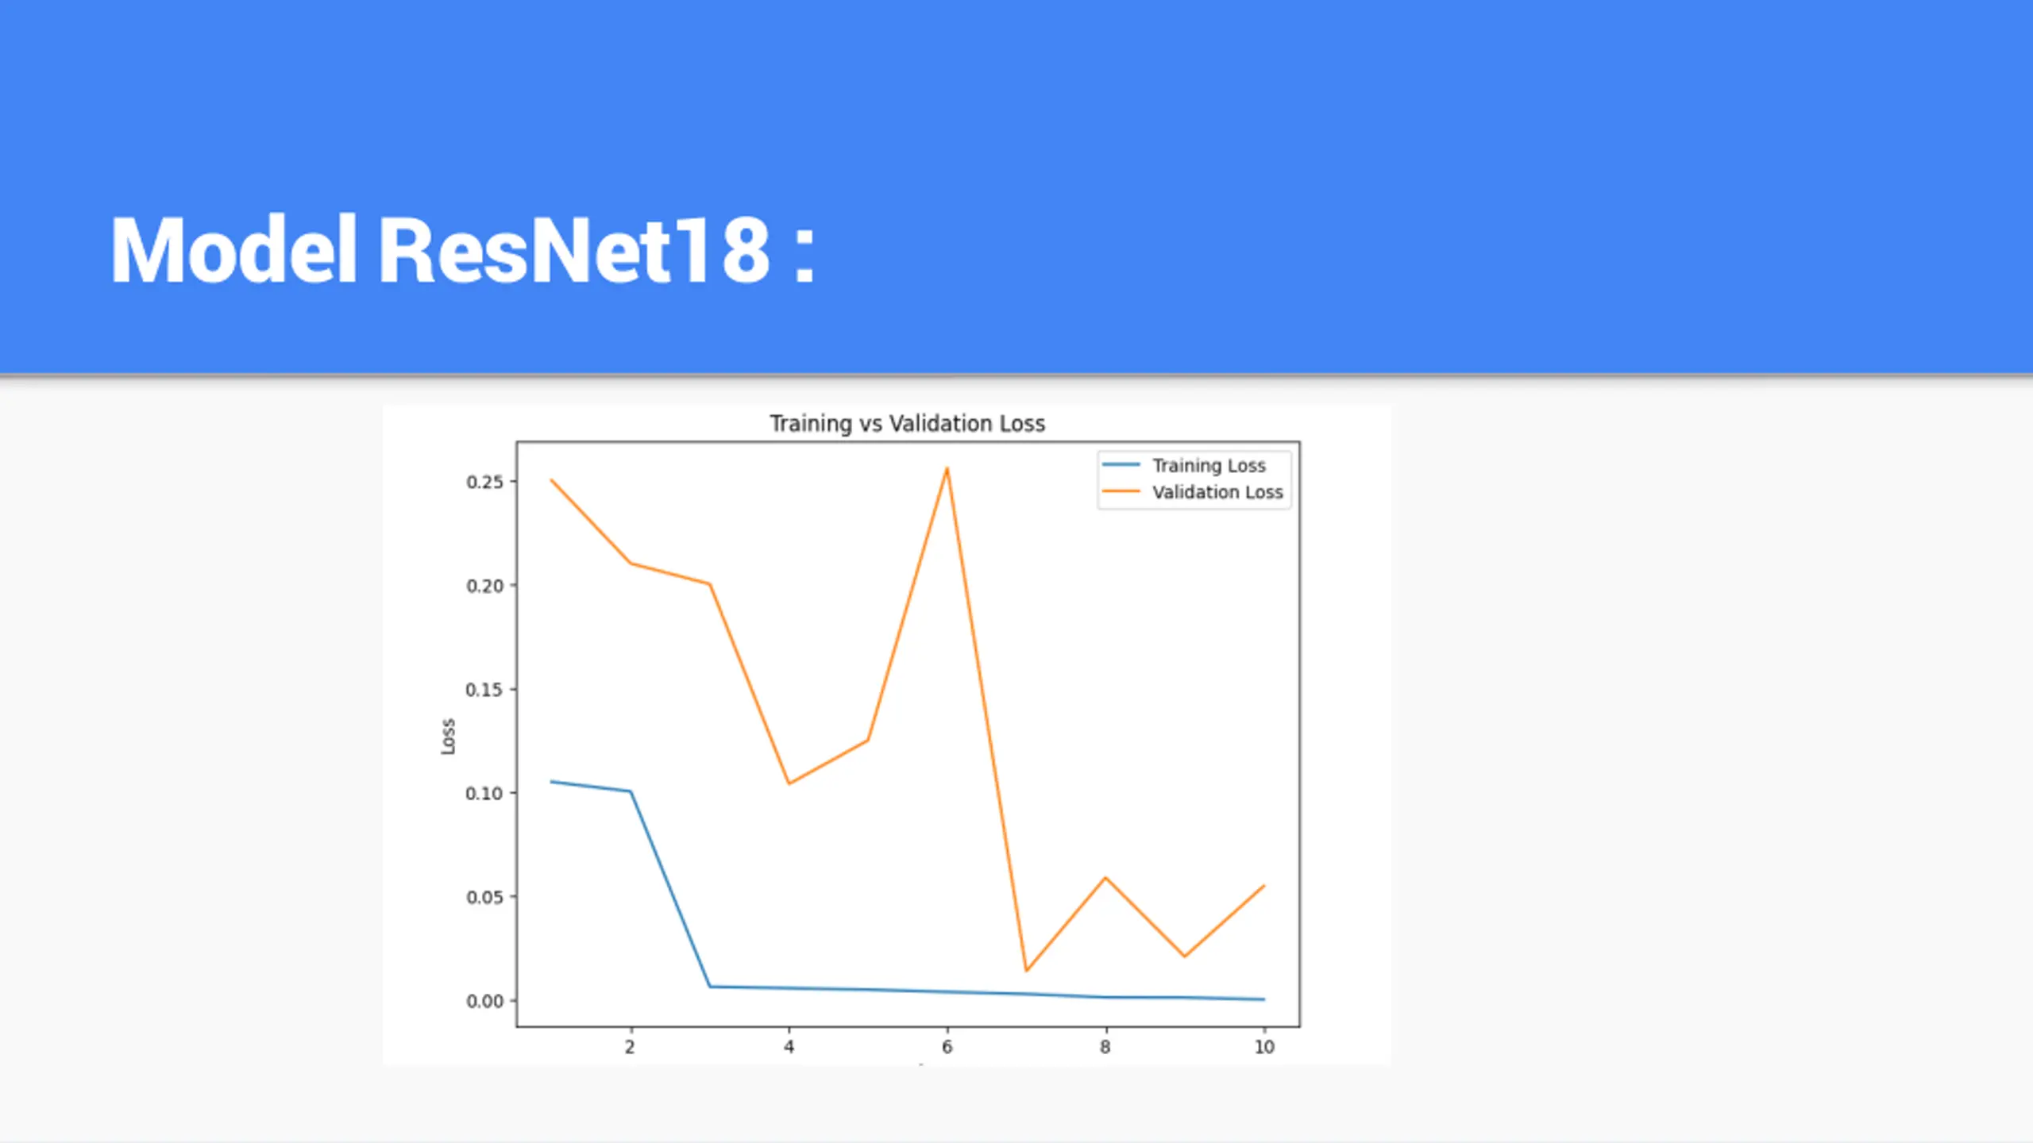Viewport: 2033px width, 1143px height.
Task: Click the 0.10 y-axis tick label
Action: 484,793
